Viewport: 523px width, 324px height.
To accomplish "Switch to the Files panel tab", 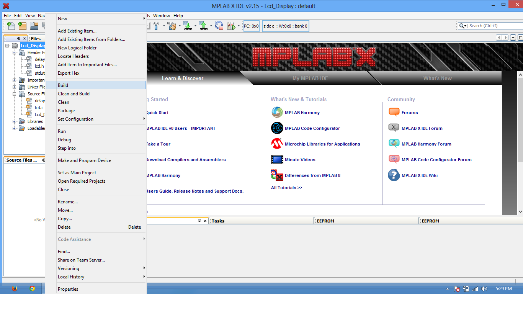I will [x=36, y=38].
